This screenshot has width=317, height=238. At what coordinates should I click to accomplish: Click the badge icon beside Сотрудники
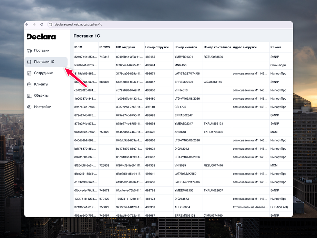click(29, 73)
